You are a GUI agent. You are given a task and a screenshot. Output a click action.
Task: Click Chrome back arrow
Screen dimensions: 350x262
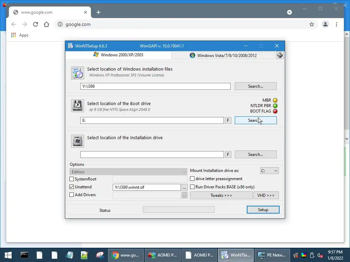click(x=14, y=24)
